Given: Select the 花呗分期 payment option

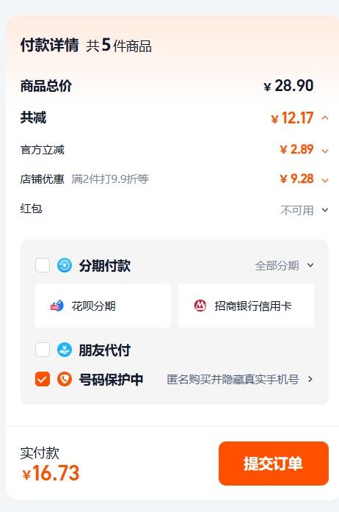Looking at the screenshot, I should [103, 306].
